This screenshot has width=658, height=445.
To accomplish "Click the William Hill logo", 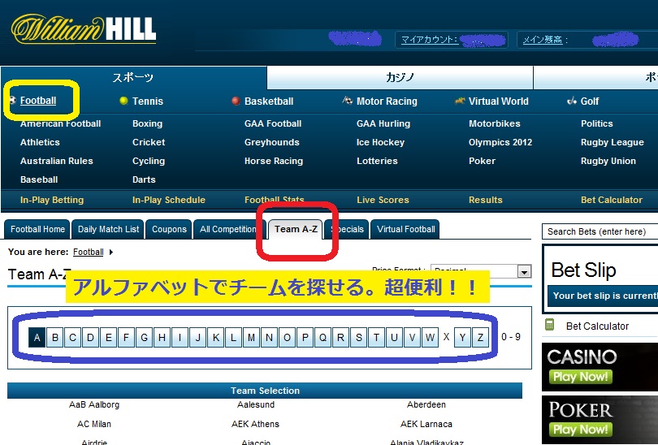I will tap(84, 29).
